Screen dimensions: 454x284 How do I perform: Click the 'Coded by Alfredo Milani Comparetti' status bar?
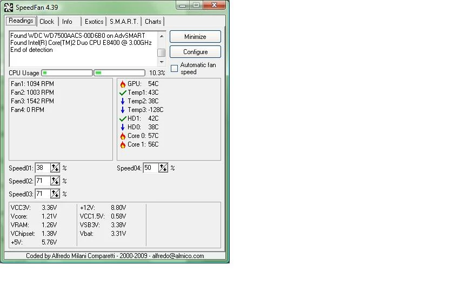coord(115,255)
